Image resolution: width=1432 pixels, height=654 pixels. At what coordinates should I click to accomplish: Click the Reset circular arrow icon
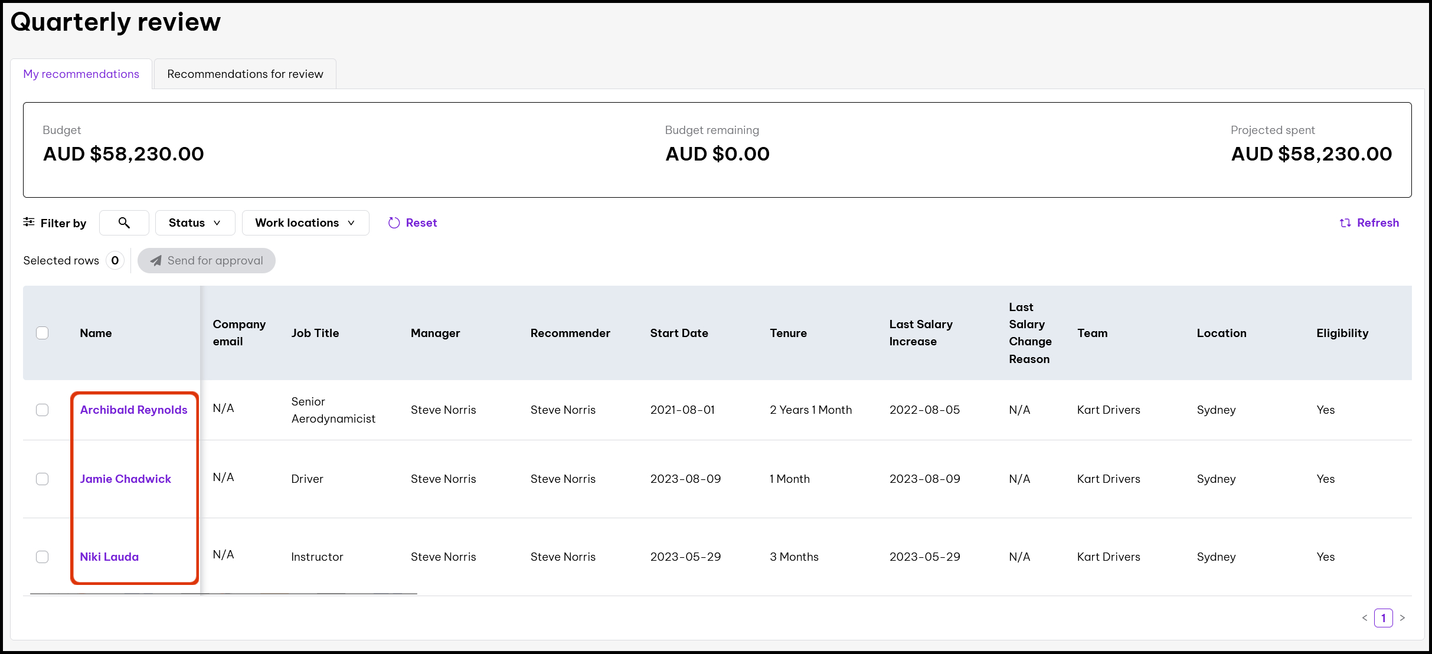click(x=394, y=223)
